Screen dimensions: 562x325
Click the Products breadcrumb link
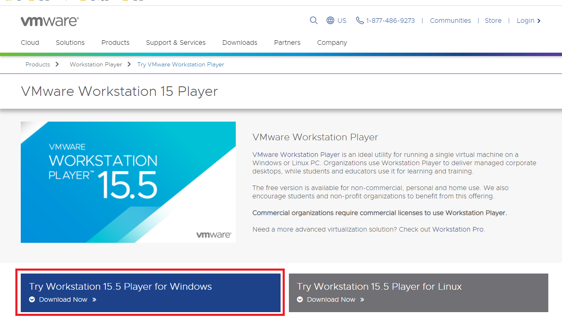click(x=38, y=64)
